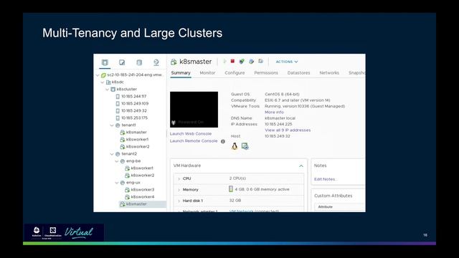Collapse the eng-be resource pool

(116, 161)
